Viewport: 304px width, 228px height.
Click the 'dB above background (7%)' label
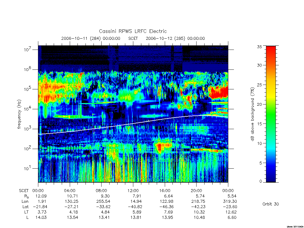252,114
